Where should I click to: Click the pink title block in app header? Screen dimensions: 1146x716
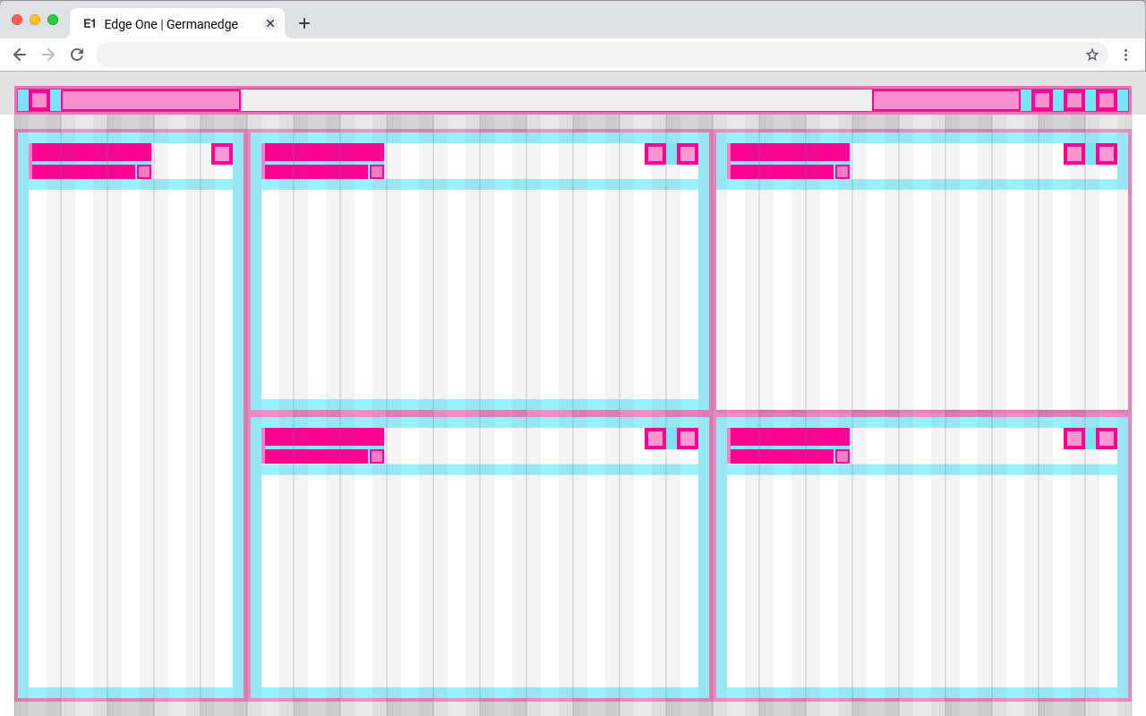(x=150, y=100)
